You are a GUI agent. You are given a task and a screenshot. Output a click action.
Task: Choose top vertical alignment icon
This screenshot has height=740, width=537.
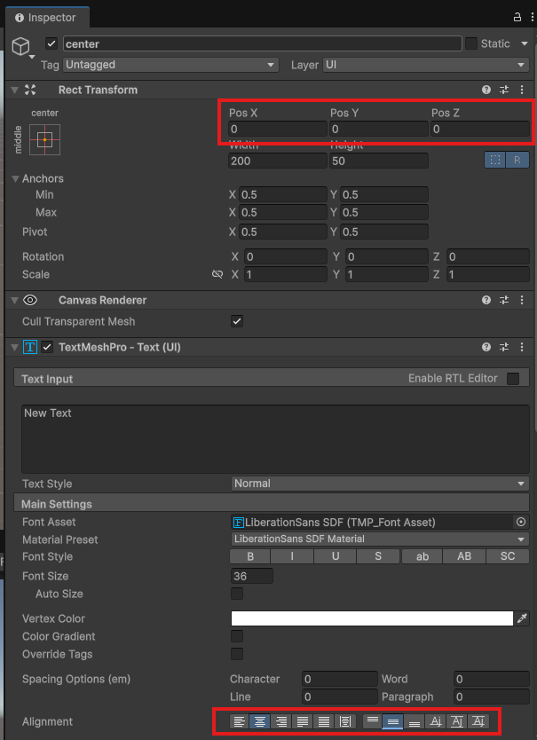click(372, 722)
